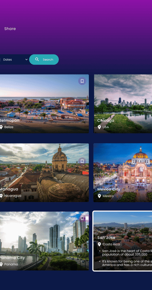Image resolution: width=152 pixels, height=290 pixels.
Task: Click the Search button
Action: coord(44,59)
